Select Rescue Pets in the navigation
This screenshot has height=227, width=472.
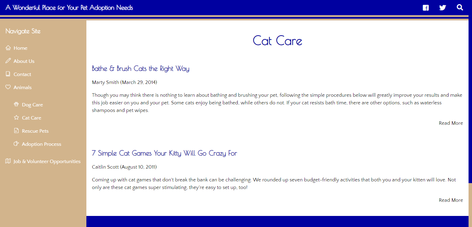(x=35, y=131)
